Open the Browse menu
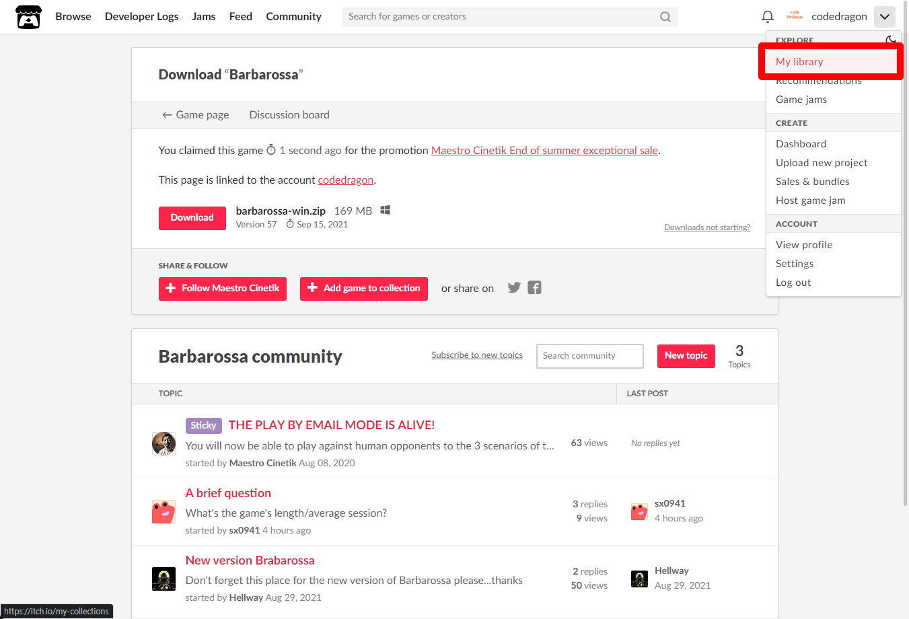909x619 pixels. (73, 17)
